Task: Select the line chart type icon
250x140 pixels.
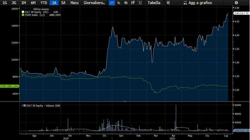Action: [x=112, y=3]
